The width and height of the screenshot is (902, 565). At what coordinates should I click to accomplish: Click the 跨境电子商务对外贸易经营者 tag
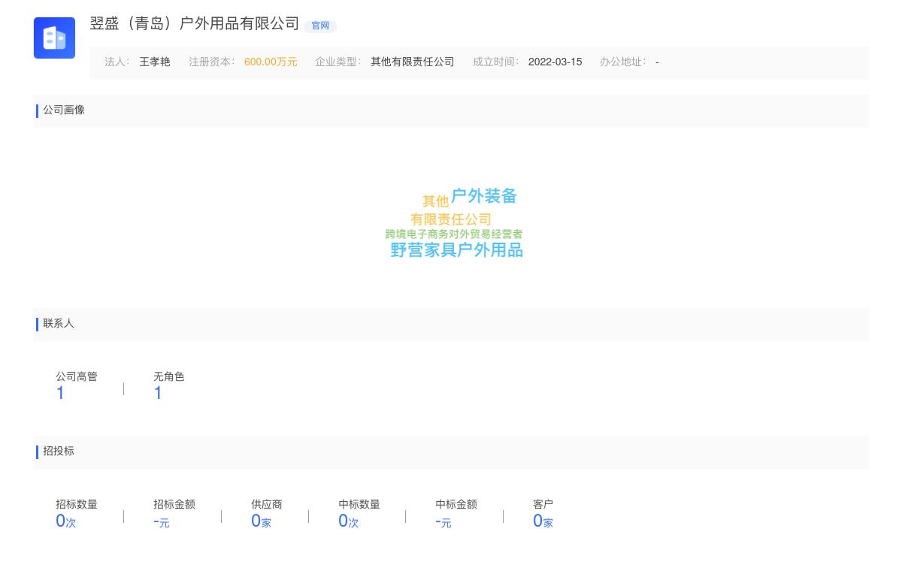coord(455,234)
